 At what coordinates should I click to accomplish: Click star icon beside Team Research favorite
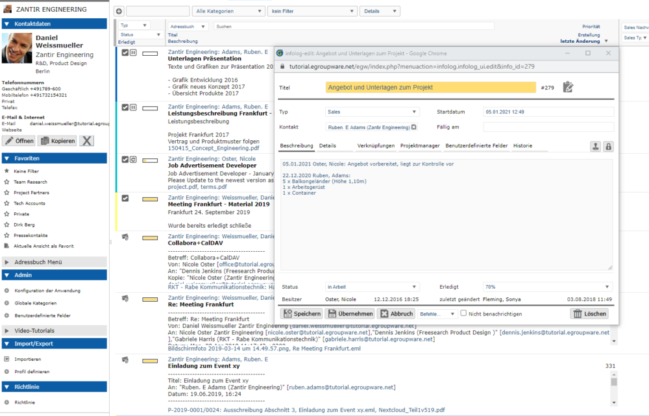pyautogui.click(x=7, y=182)
